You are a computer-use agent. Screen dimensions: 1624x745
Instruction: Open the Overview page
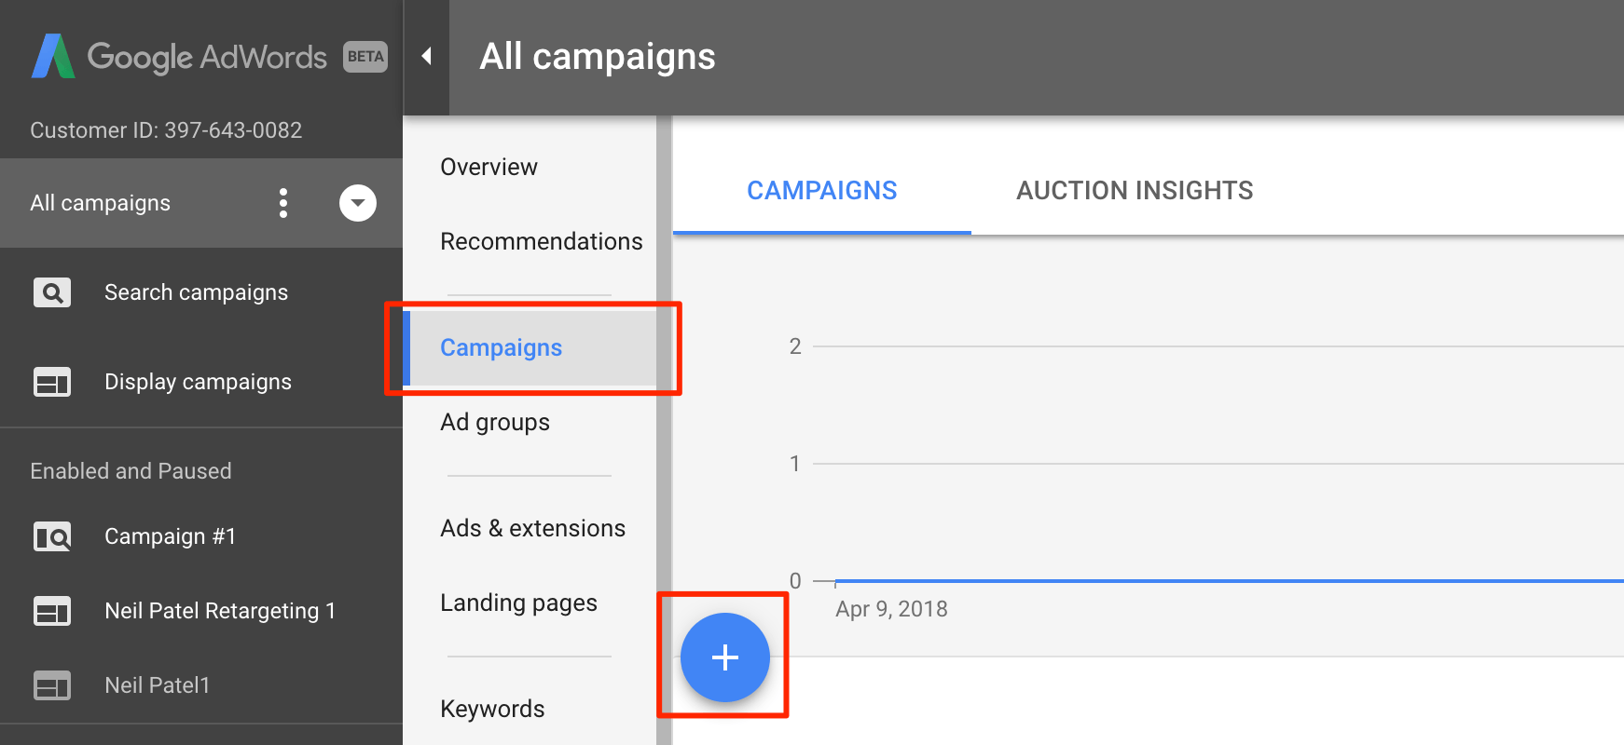tap(489, 167)
